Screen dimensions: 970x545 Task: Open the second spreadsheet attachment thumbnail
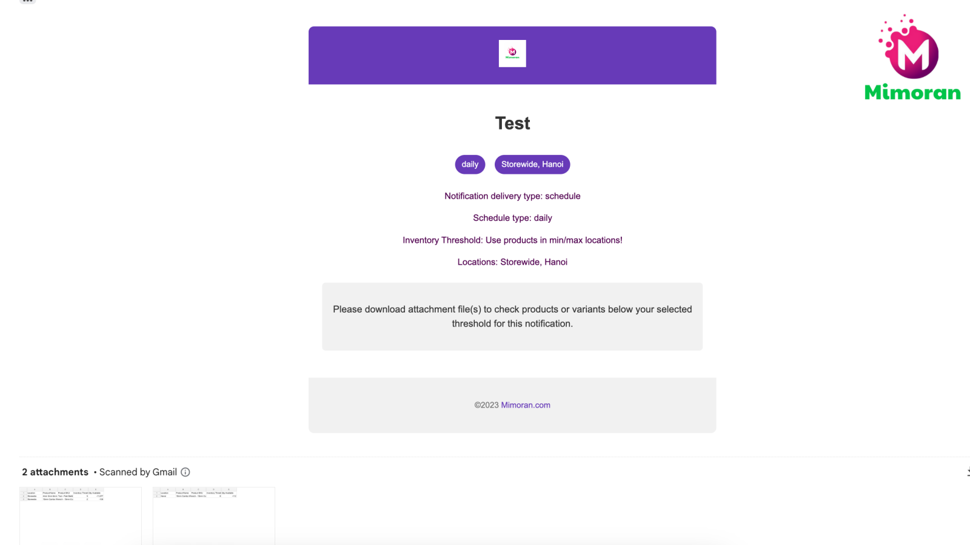(214, 516)
